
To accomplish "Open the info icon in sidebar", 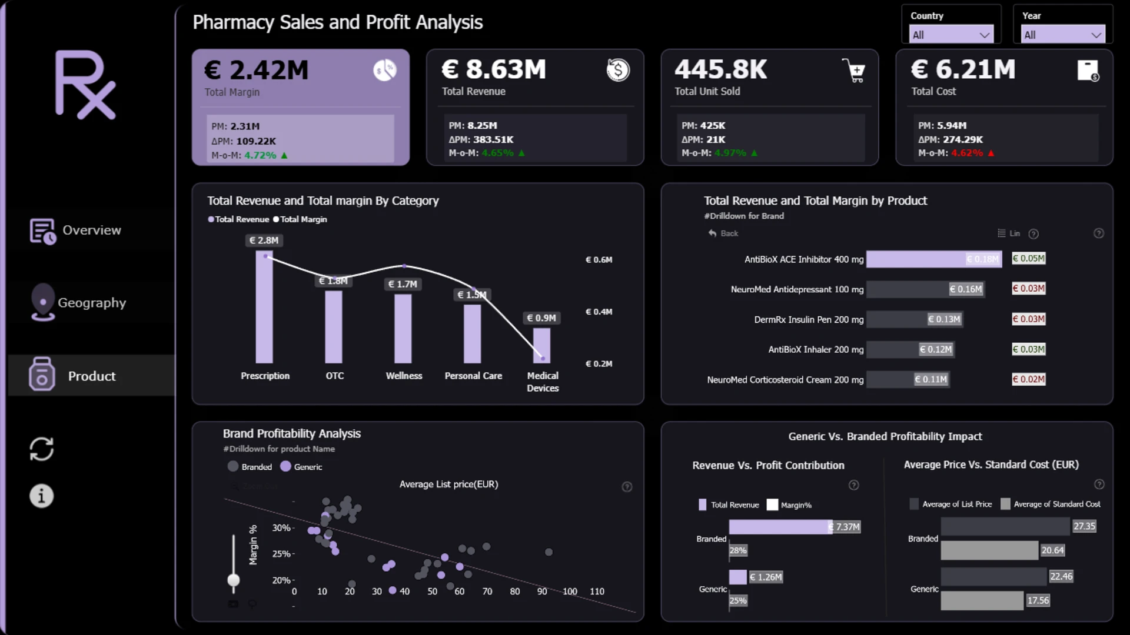I will pyautogui.click(x=41, y=496).
